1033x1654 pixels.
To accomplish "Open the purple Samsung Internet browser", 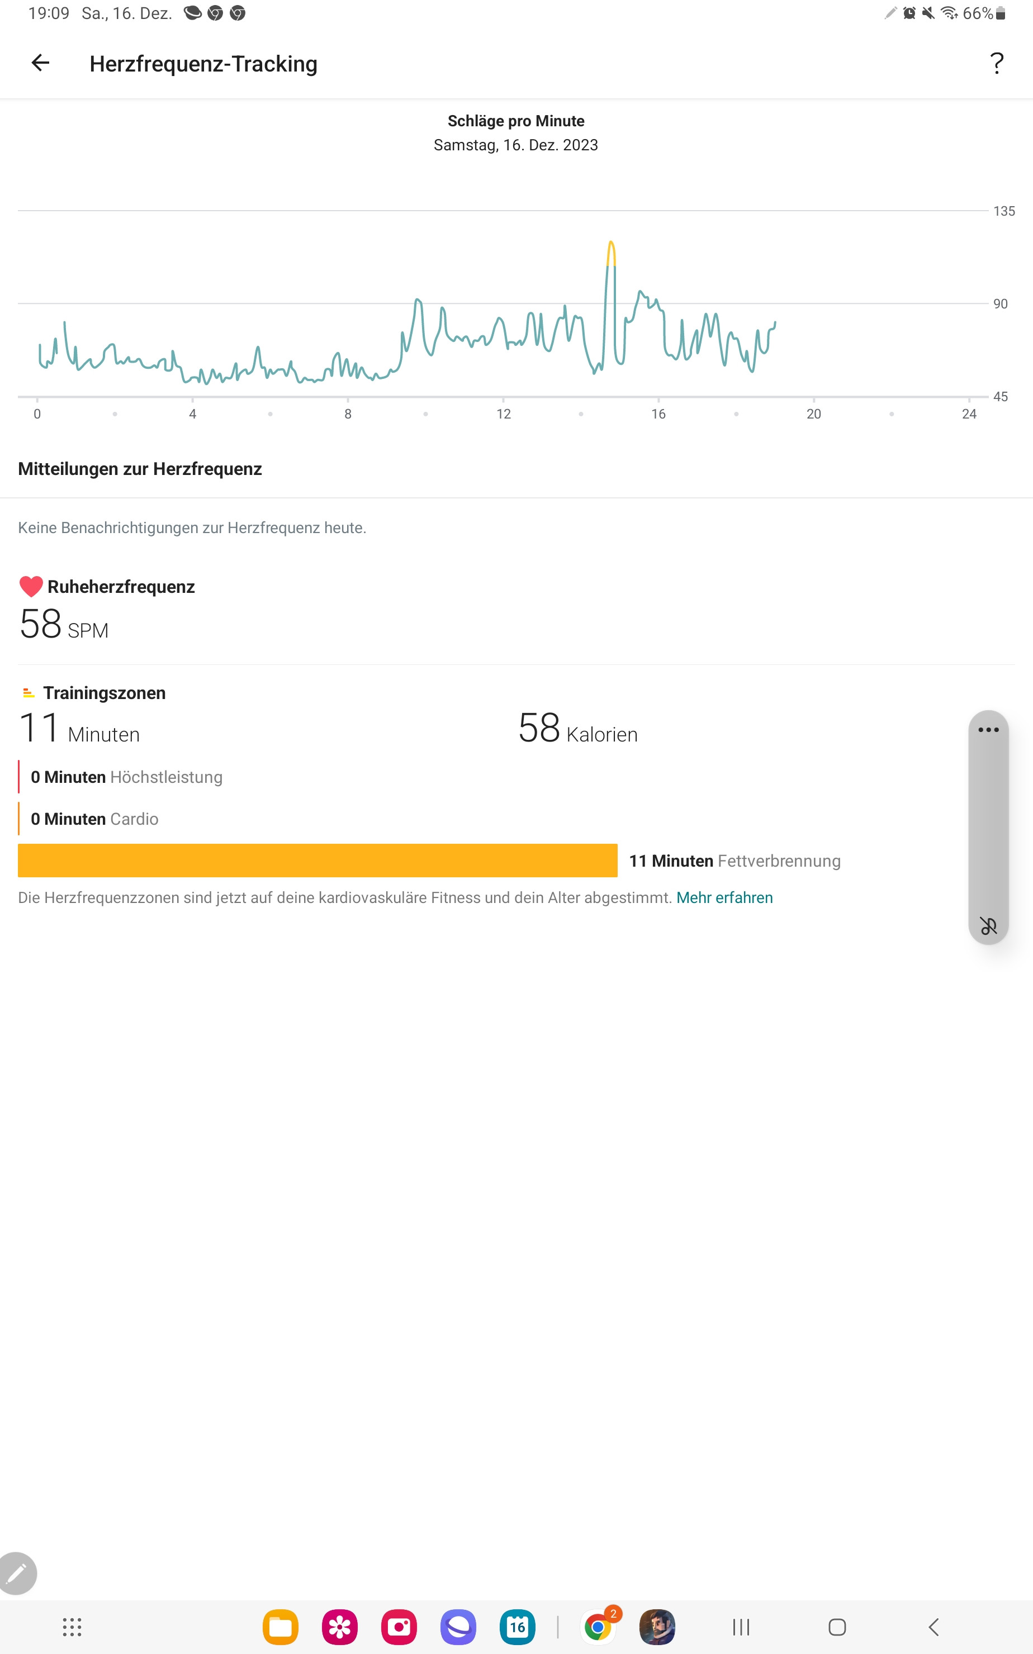I will [458, 1627].
